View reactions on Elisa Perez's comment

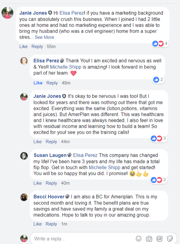158,80
